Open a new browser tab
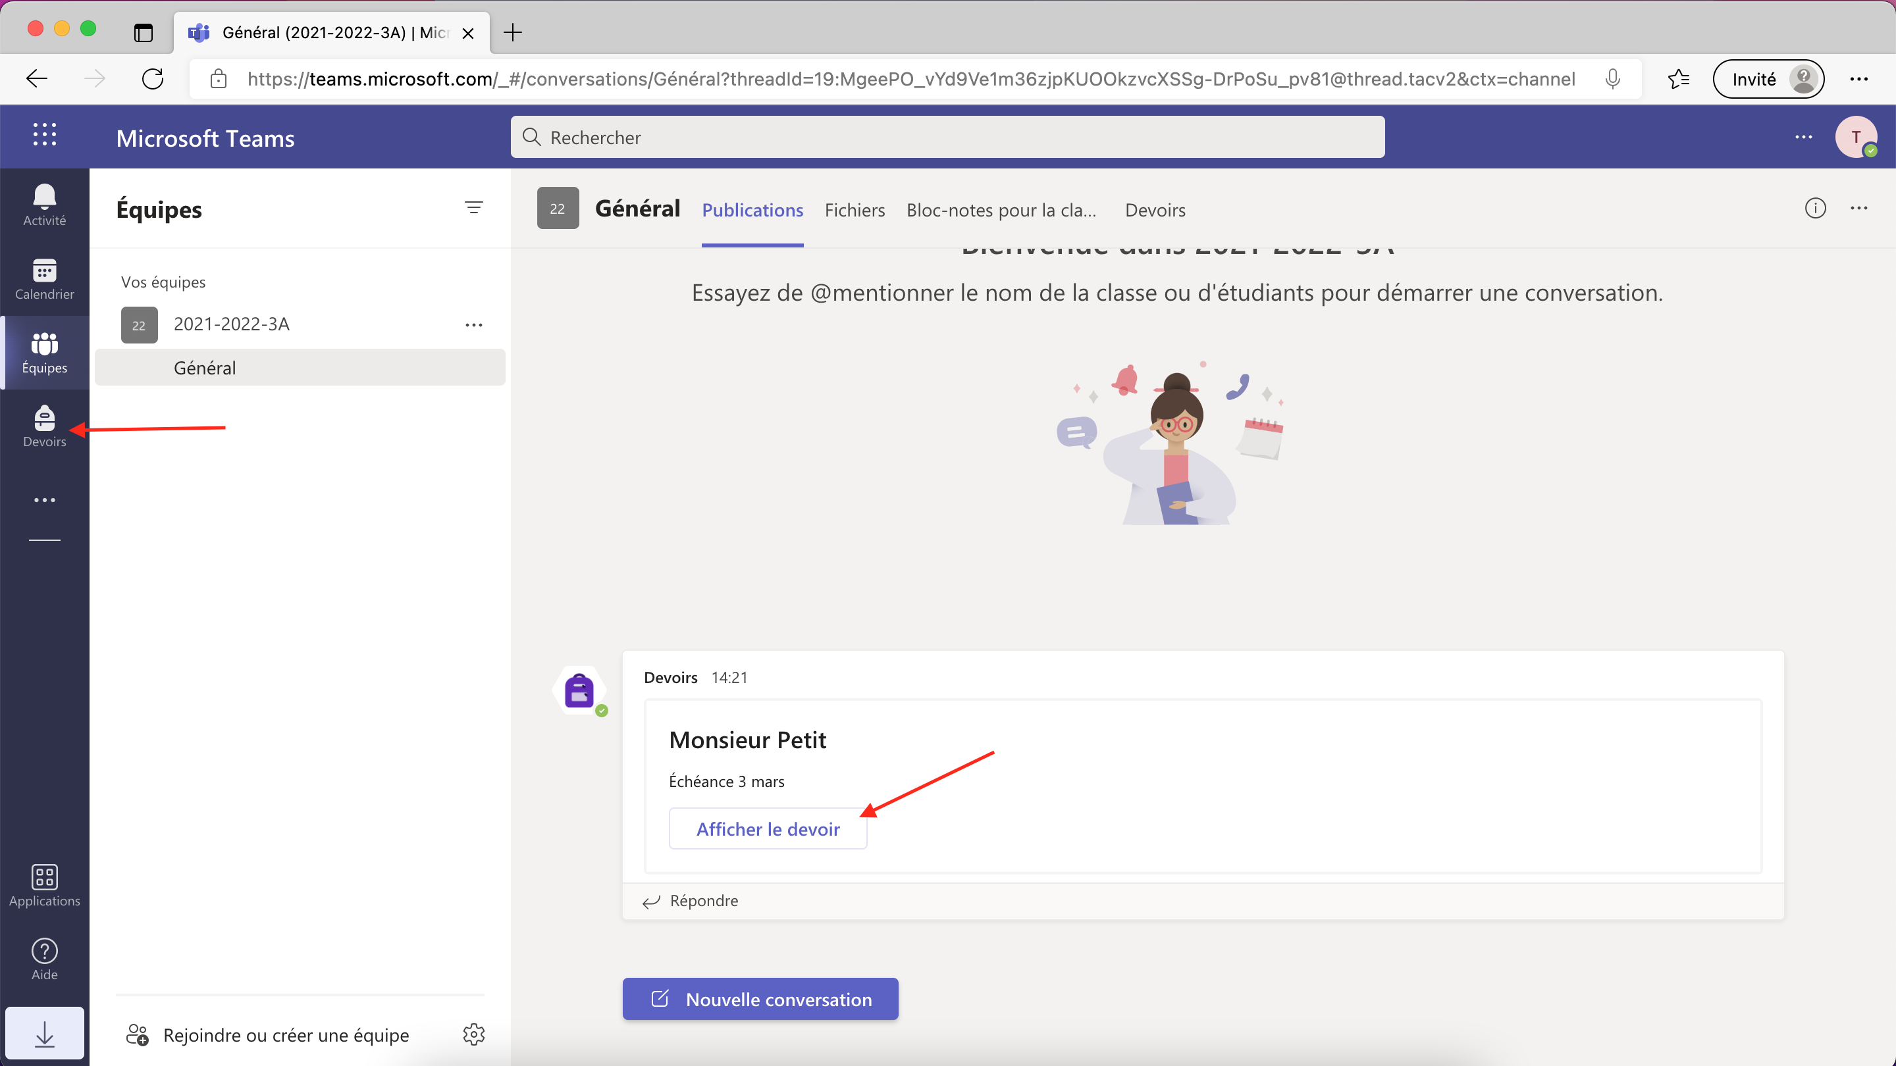Screen dimensions: 1896x1066 pyautogui.click(x=512, y=32)
